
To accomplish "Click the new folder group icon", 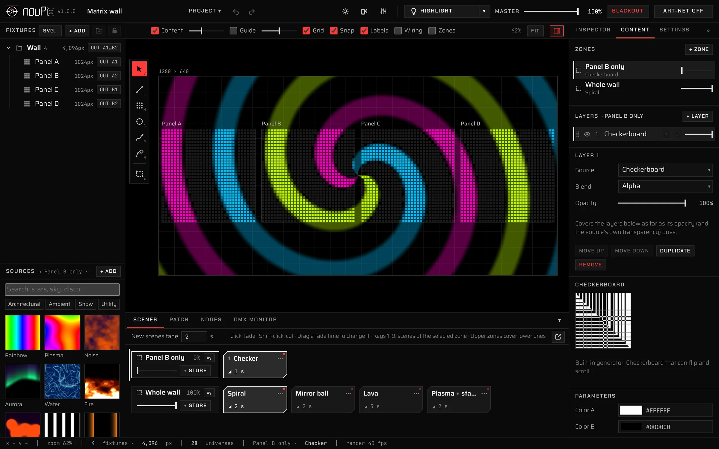I will tap(99, 31).
